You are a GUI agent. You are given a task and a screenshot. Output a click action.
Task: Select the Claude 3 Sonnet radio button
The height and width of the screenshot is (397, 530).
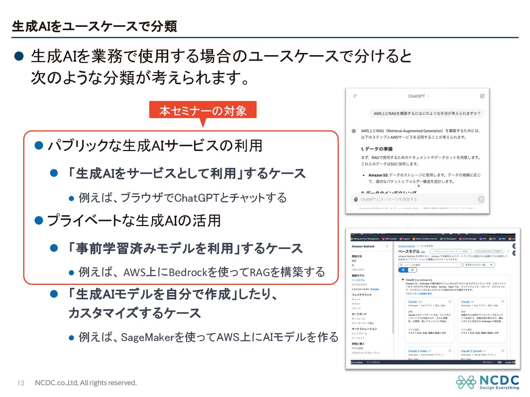click(x=503, y=351)
